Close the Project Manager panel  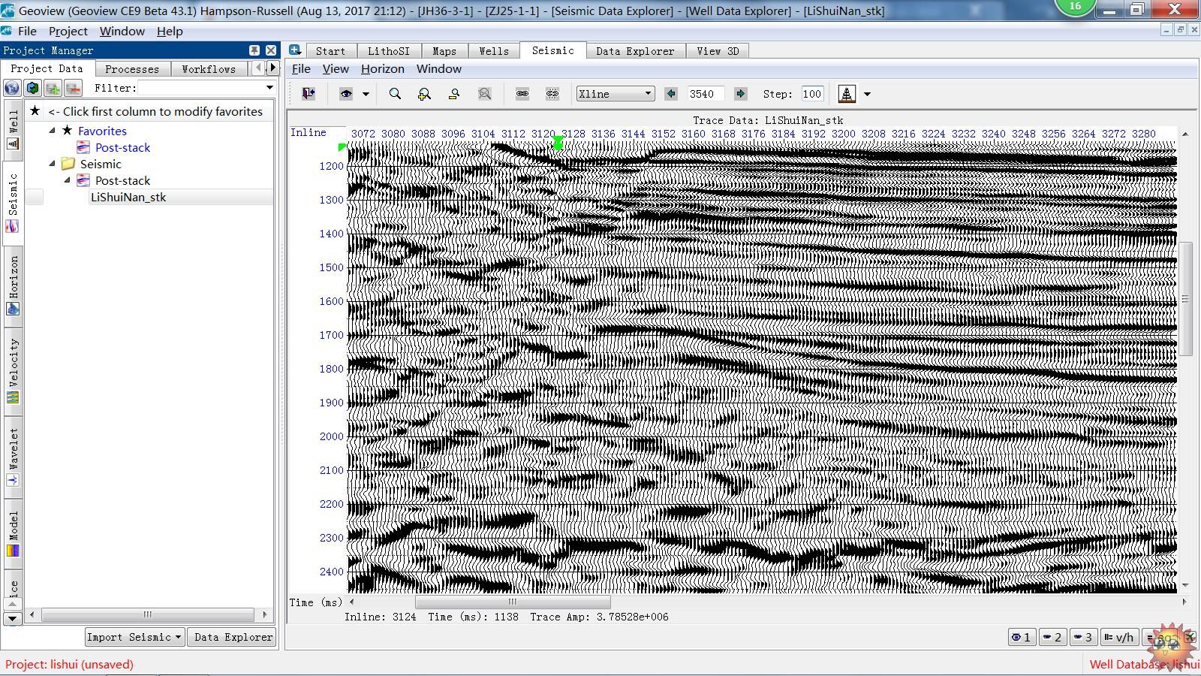pos(271,50)
